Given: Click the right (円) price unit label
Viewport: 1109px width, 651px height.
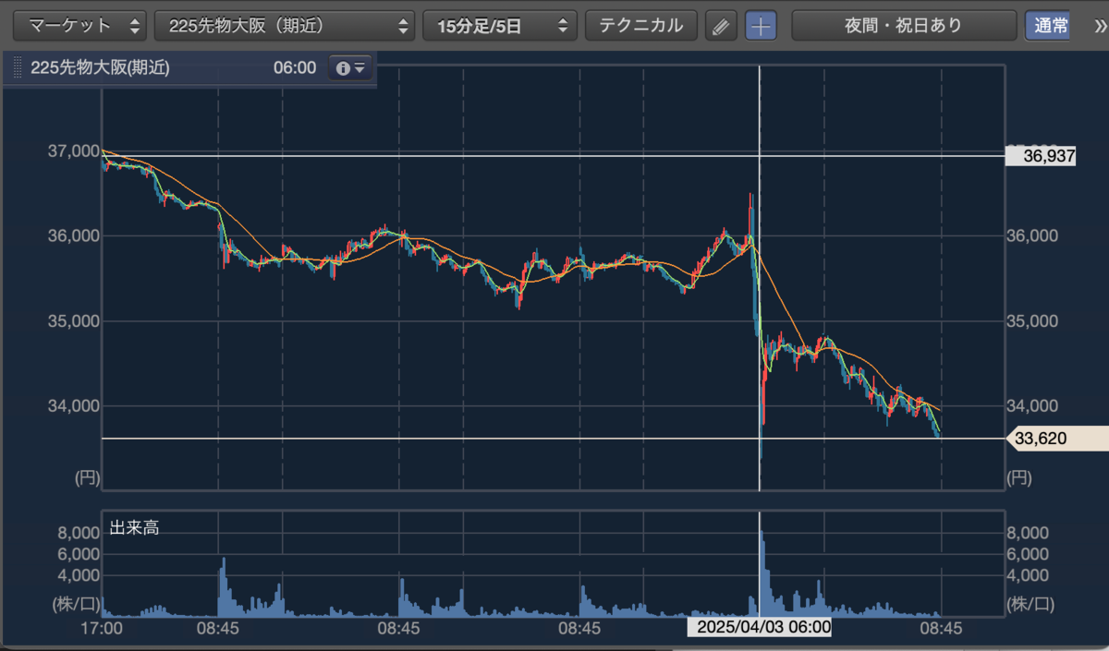Looking at the screenshot, I should [x=1021, y=477].
